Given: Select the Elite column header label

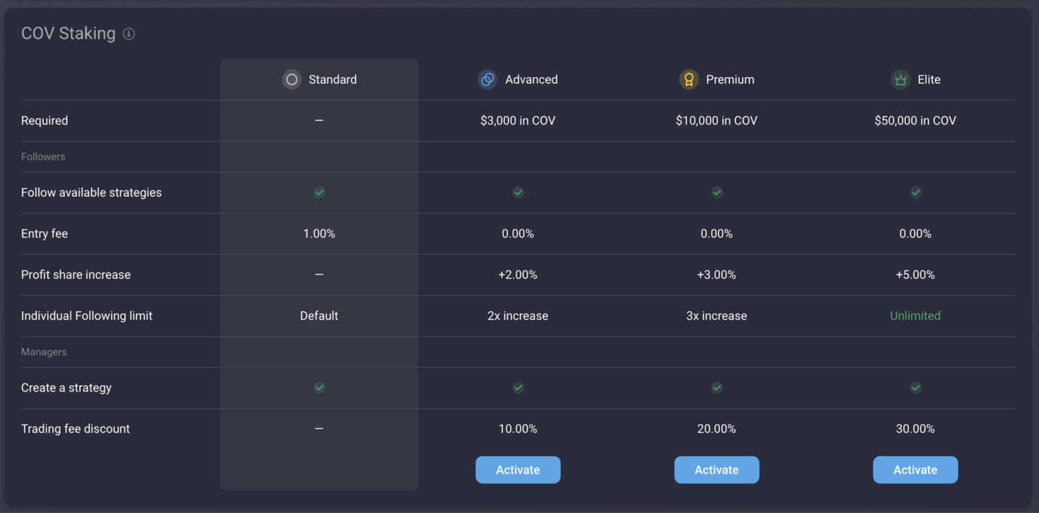Looking at the screenshot, I should pos(929,80).
